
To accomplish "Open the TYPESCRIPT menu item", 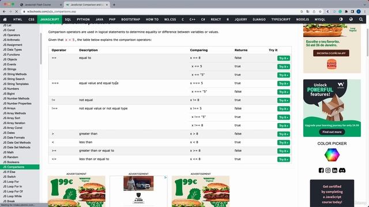I will tap(281, 20).
